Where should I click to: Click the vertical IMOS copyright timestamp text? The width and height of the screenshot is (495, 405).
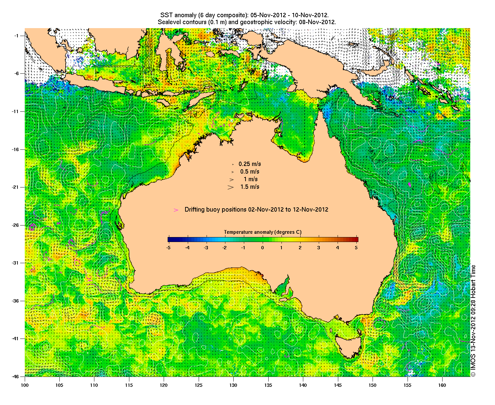473,320
